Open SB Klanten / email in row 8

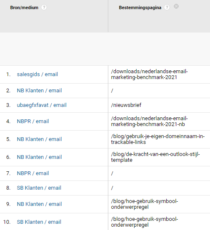coord(39,188)
